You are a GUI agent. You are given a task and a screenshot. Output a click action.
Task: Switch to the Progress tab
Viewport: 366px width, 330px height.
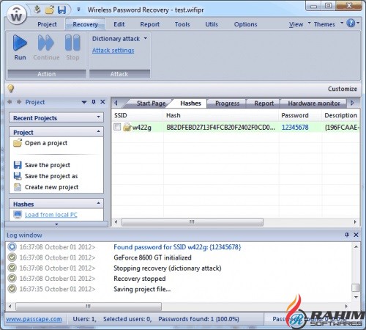tap(227, 103)
